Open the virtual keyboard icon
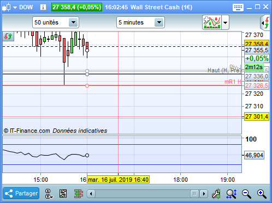The width and height of the screenshot is (272, 203). [x=238, y=8]
